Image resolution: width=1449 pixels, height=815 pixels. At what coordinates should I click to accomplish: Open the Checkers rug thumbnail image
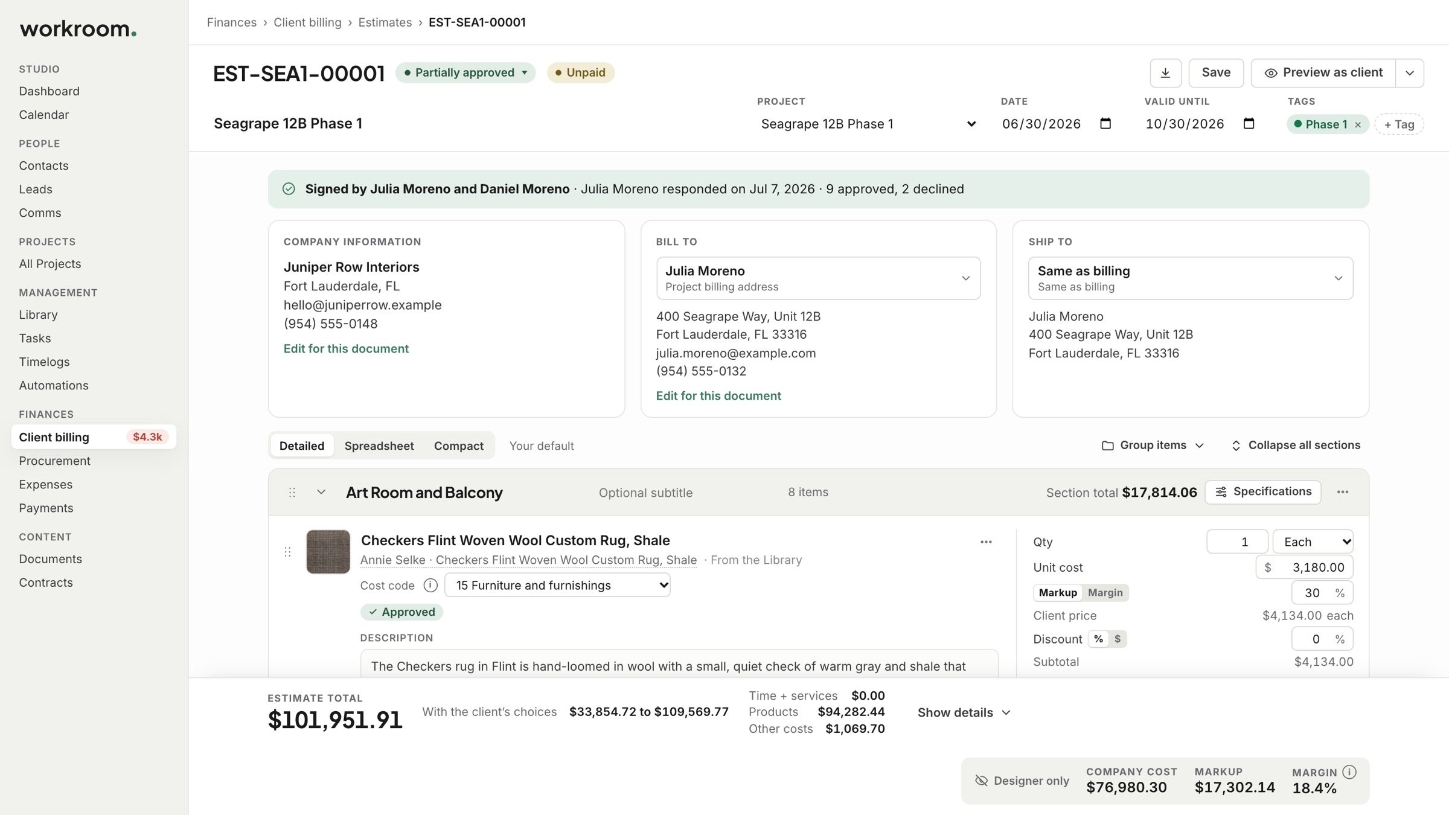[x=328, y=552]
